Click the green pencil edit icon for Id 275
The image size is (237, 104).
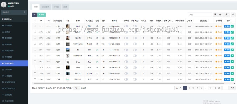click(232, 38)
